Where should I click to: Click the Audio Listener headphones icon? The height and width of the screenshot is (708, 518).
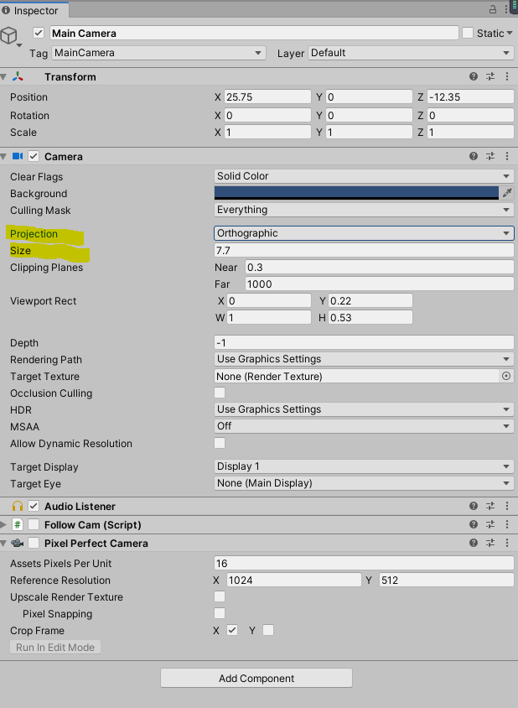coord(18,506)
